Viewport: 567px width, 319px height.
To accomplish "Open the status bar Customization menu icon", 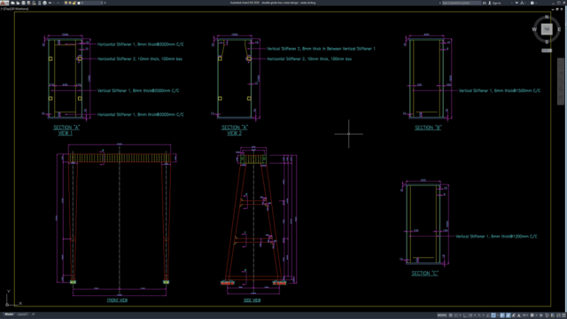I will pyautogui.click(x=563, y=315).
